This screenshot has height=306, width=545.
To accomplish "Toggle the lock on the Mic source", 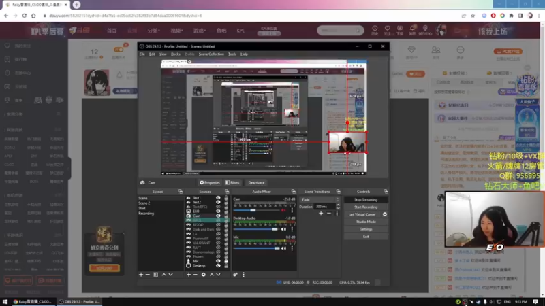I will pyautogui.click(x=226, y=261).
